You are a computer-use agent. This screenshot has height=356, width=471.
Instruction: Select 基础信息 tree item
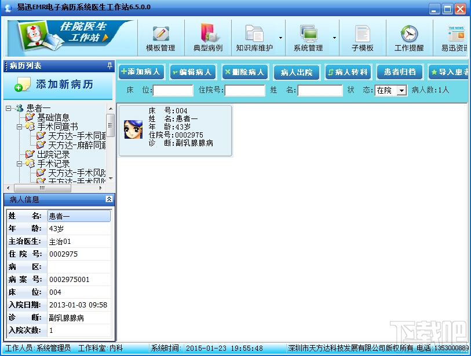click(x=53, y=117)
